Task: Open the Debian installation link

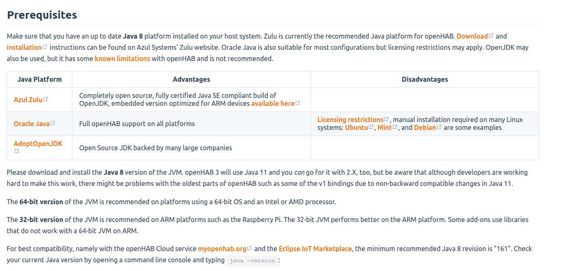Action: [x=425, y=127]
